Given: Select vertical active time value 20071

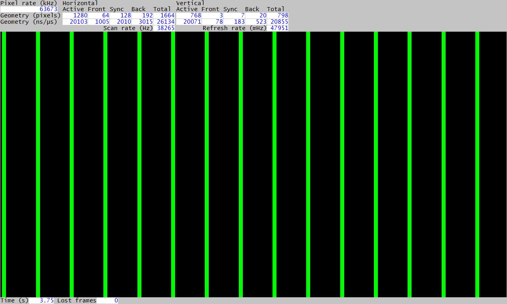Looking at the screenshot, I should pos(189,22).
